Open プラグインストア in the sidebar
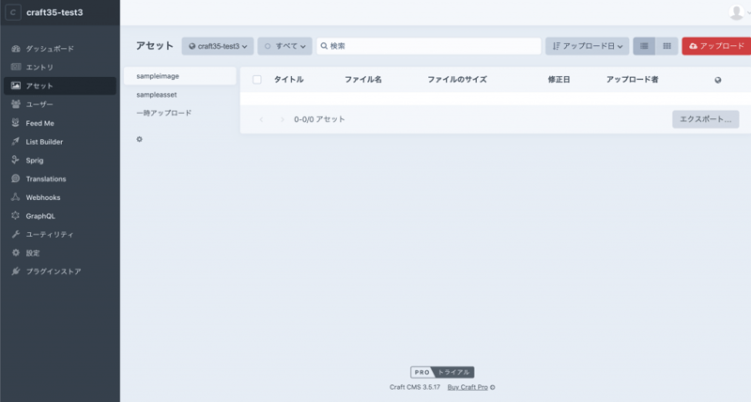The height and width of the screenshot is (402, 751). (60, 271)
